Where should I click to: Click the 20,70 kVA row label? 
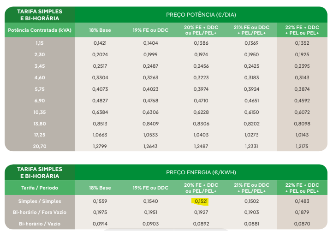[39, 146]
